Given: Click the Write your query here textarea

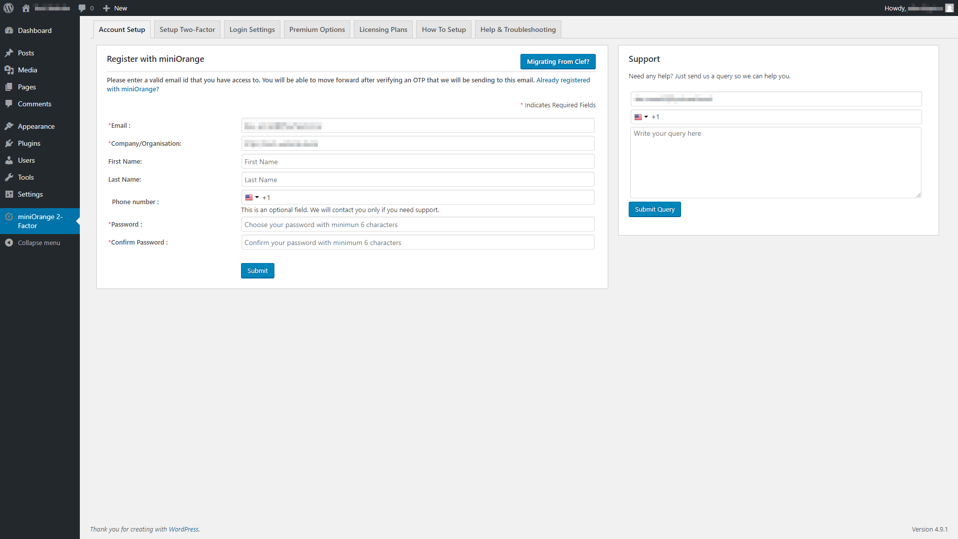Looking at the screenshot, I should [776, 162].
